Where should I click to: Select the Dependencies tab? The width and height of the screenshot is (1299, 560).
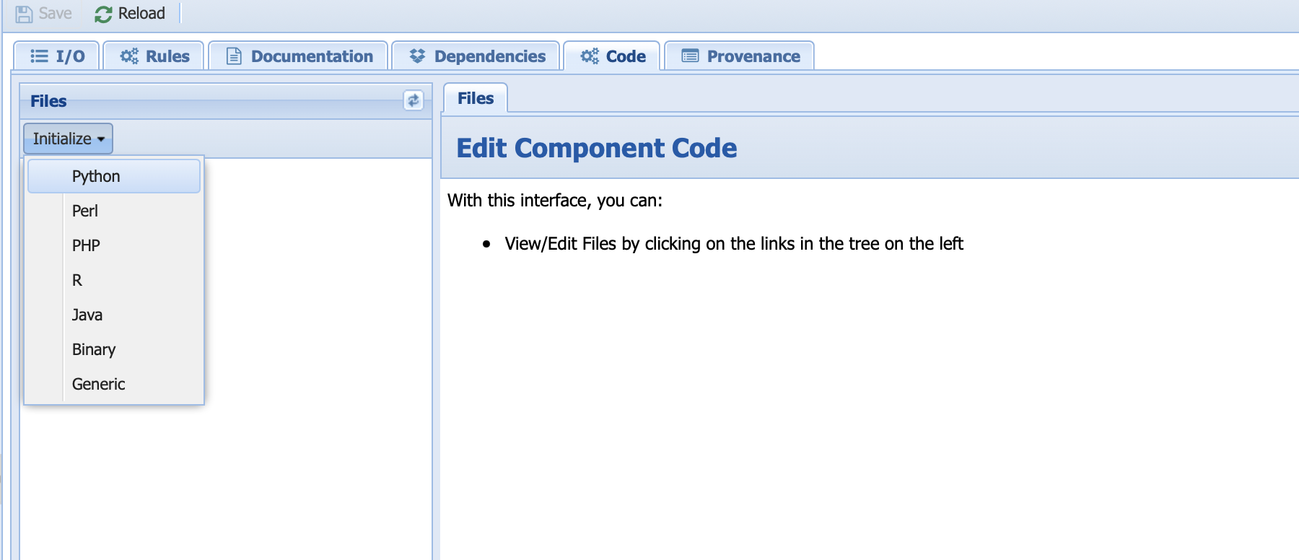476,56
